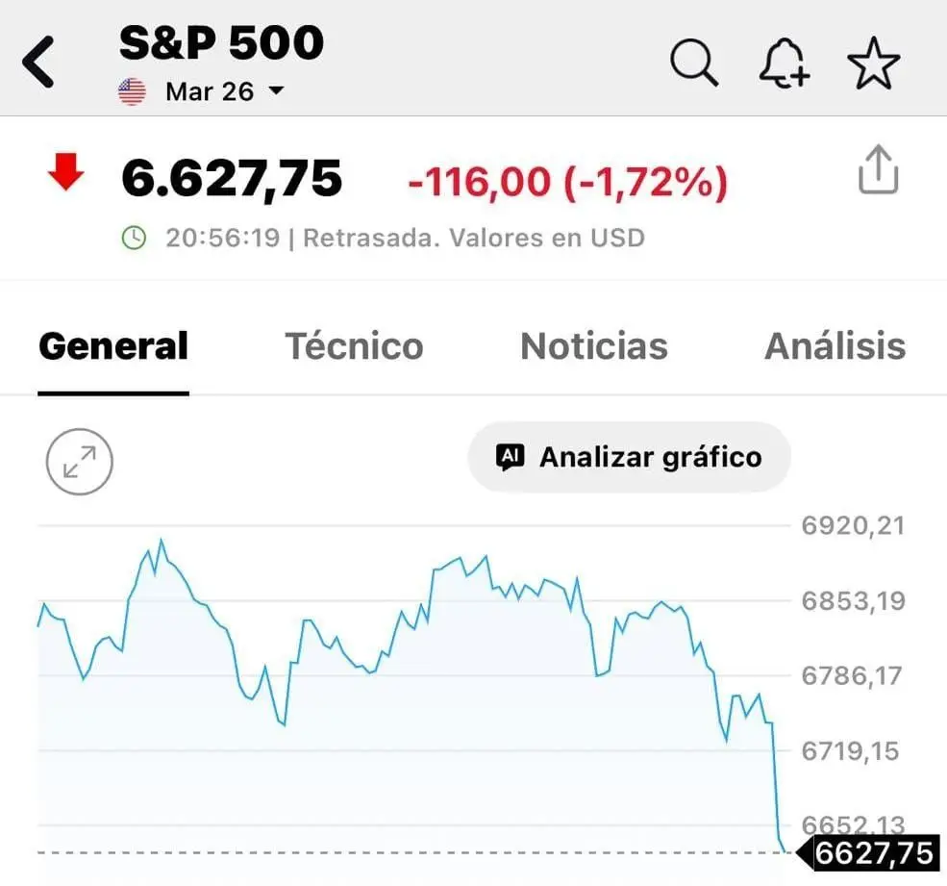Screen dimensions: 947x886
Task: Tap the S&P 500 title
Action: (x=222, y=43)
